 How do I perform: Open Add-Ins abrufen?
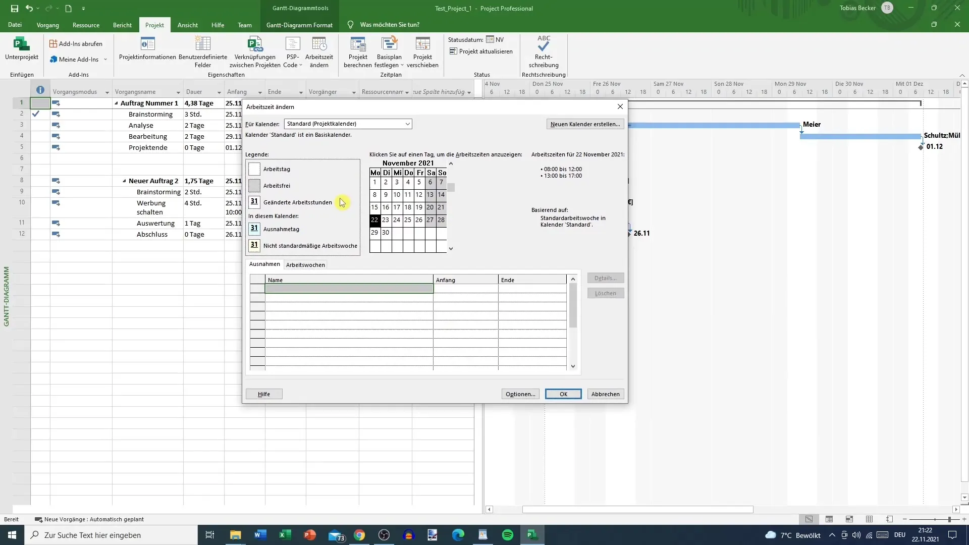pyautogui.click(x=76, y=44)
